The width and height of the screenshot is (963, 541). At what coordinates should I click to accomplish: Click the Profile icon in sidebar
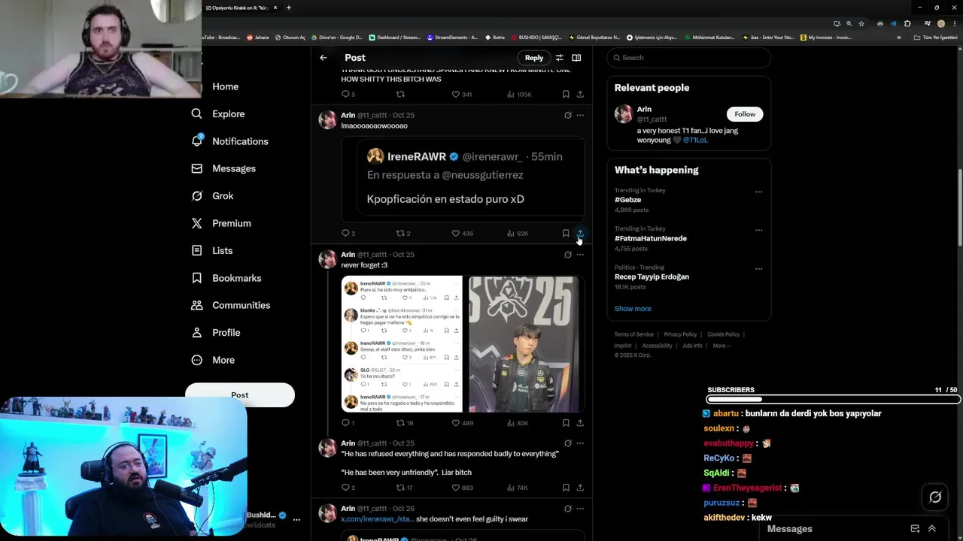(197, 333)
